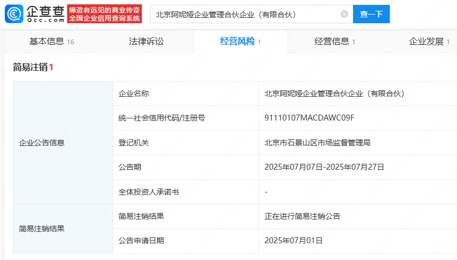Click the 企查查 wordmark text

[45, 14]
